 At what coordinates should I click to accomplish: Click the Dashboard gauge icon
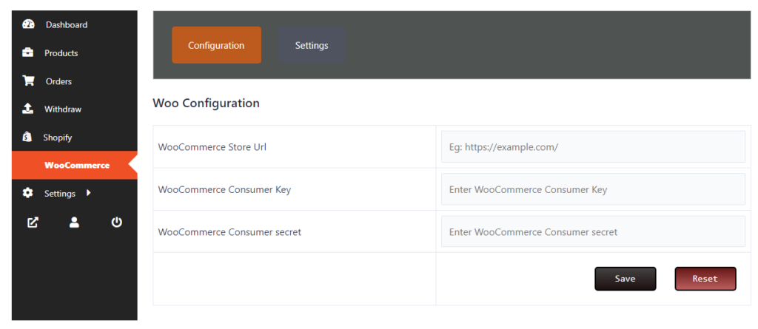tap(28, 24)
